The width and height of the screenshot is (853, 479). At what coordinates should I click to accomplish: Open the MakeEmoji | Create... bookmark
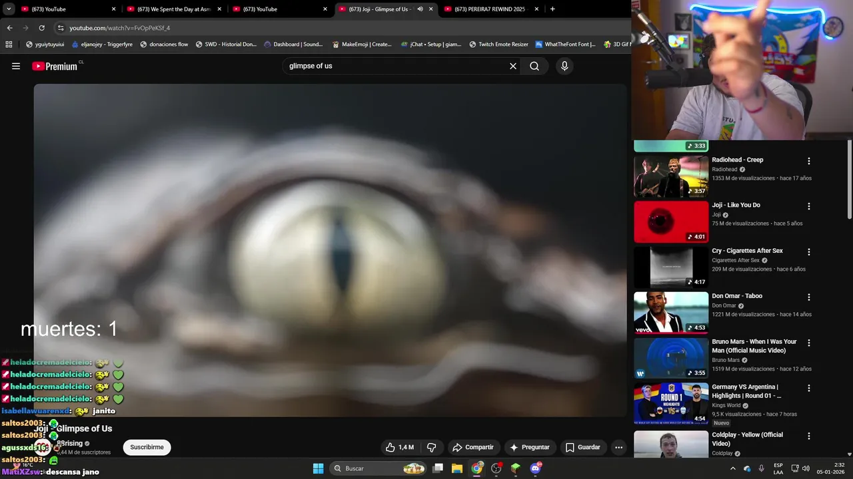click(x=362, y=45)
